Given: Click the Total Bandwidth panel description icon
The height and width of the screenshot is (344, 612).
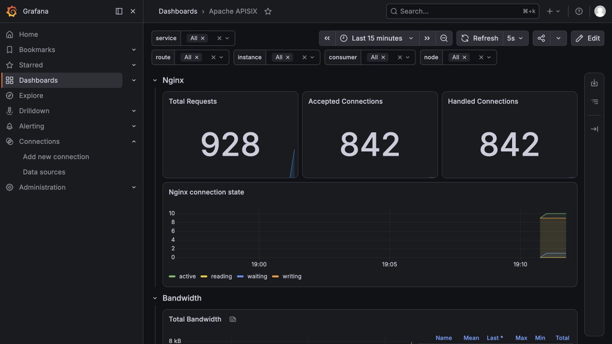Looking at the screenshot, I should (x=233, y=319).
